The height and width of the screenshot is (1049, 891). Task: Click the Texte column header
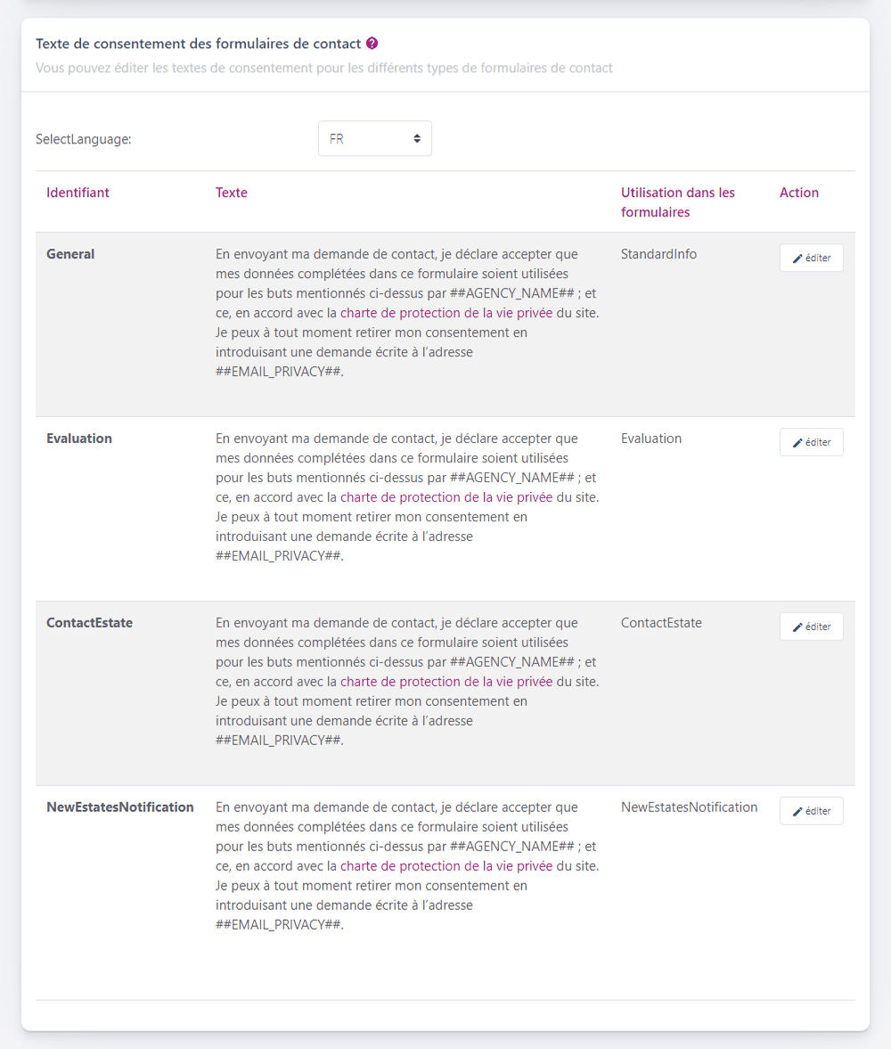click(231, 193)
